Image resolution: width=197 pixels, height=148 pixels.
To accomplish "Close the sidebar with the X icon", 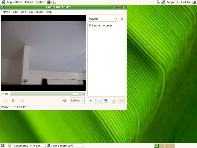I will click(x=122, y=19).
